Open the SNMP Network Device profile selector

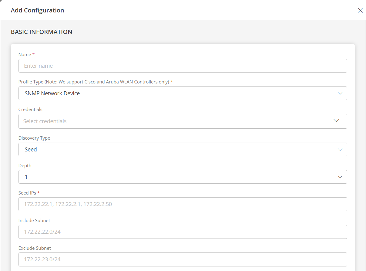pyautogui.click(x=182, y=93)
